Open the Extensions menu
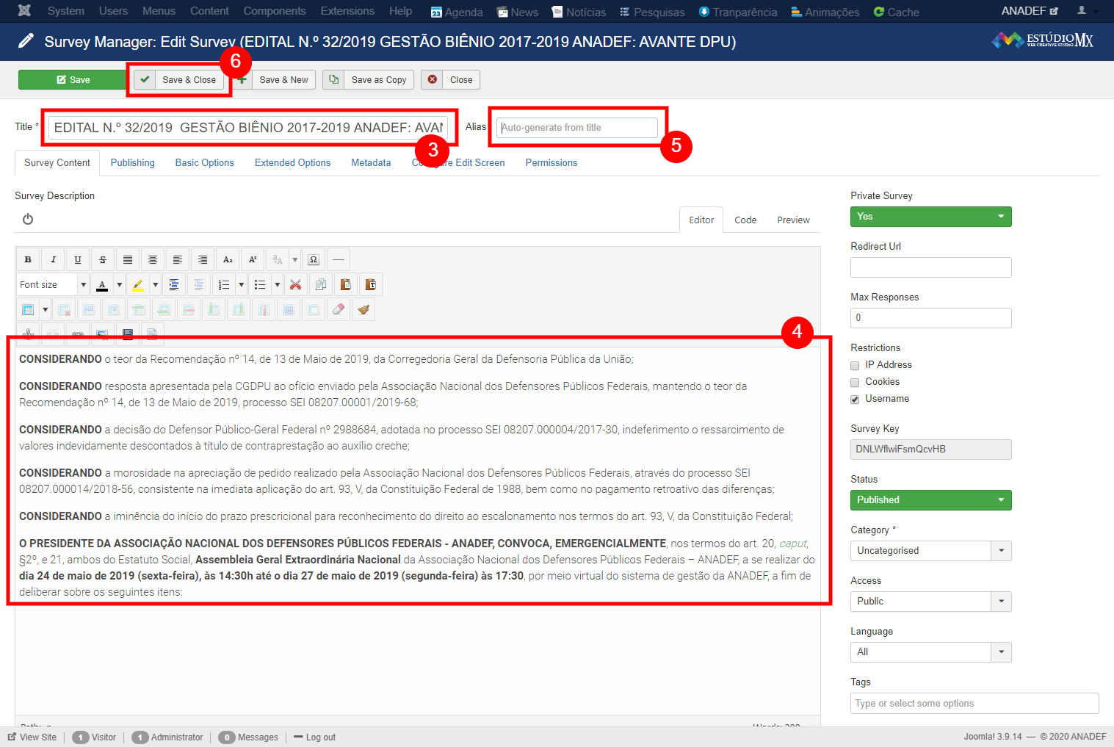Viewport: 1114px width, 747px height. point(347,11)
